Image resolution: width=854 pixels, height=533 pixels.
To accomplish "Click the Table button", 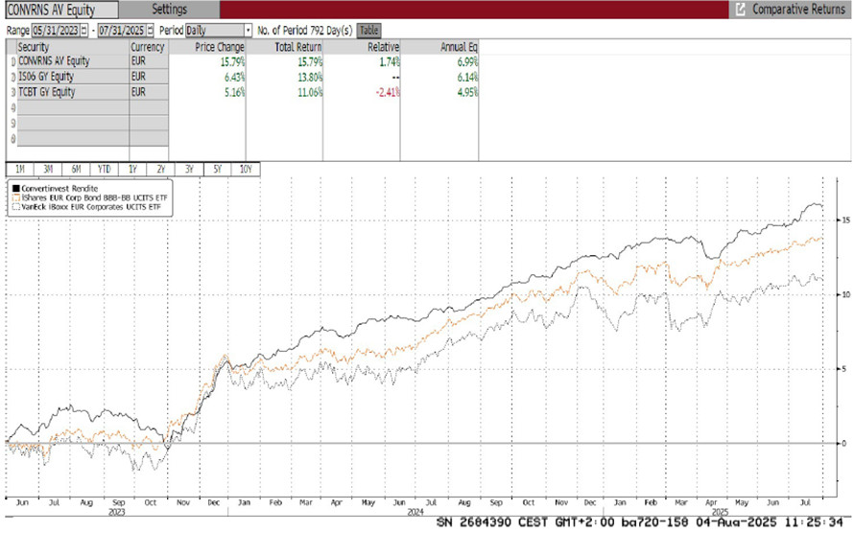I will point(368,31).
